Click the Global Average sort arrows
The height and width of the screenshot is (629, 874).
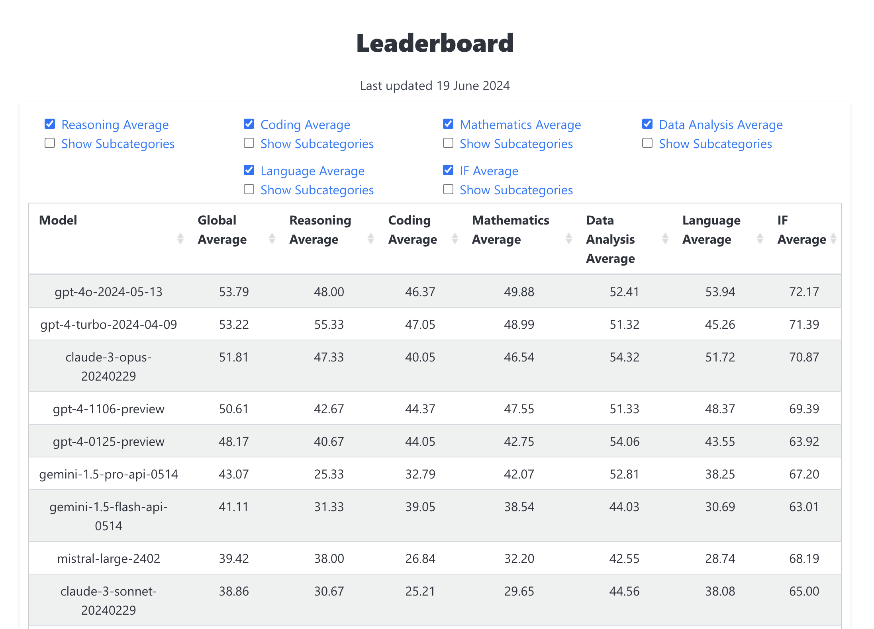[x=272, y=239]
